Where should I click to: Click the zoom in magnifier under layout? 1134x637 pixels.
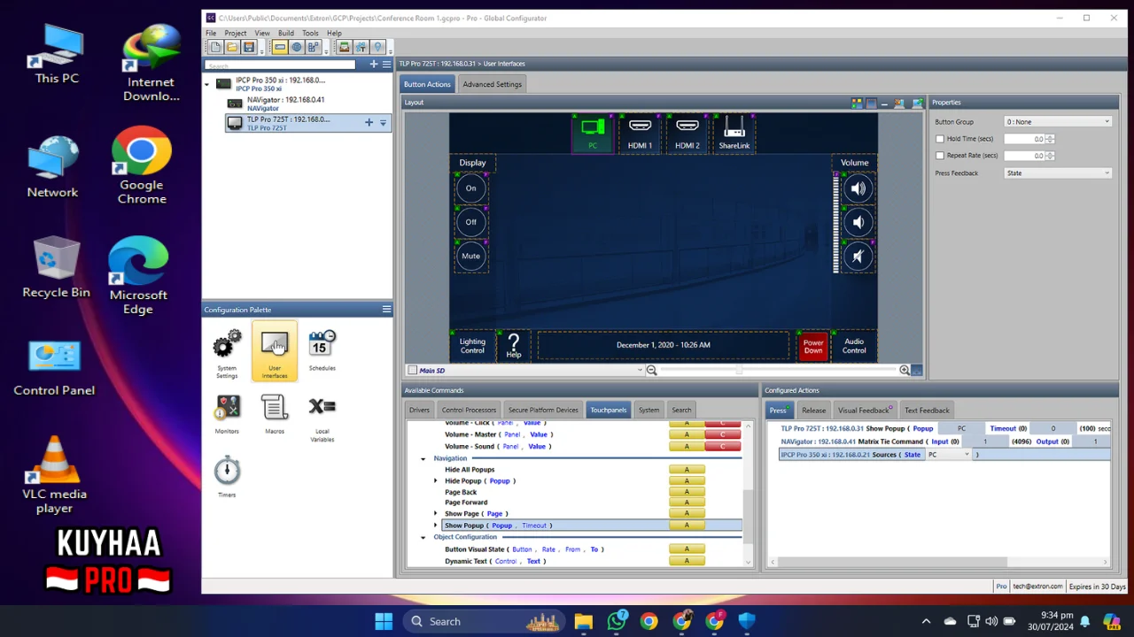click(x=905, y=371)
